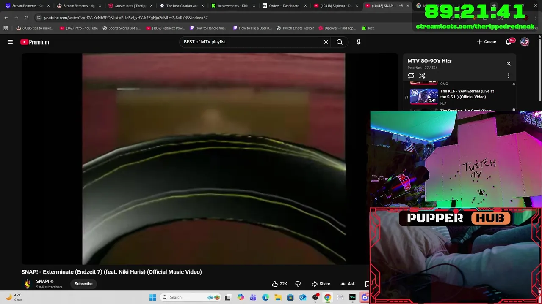Screen dimensions: 542x304
Task: Toggle shuffle playlist
Action: coord(422,76)
